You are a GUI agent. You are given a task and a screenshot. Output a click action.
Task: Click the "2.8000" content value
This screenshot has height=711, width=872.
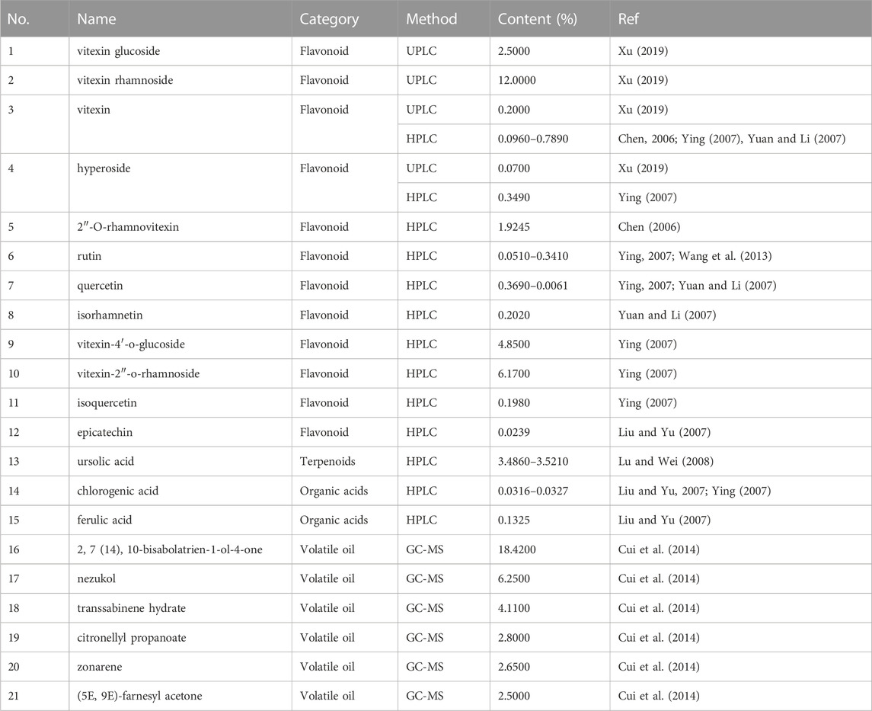(x=514, y=638)
